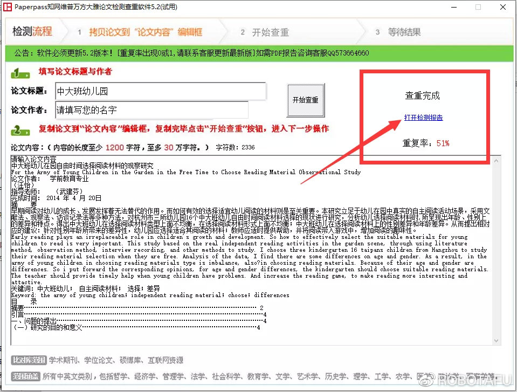Viewport: 517px width, 392px height.
Task: Select step 1 拷贝论文到论文内容编辑框 tab
Action: pyautogui.click(x=140, y=32)
